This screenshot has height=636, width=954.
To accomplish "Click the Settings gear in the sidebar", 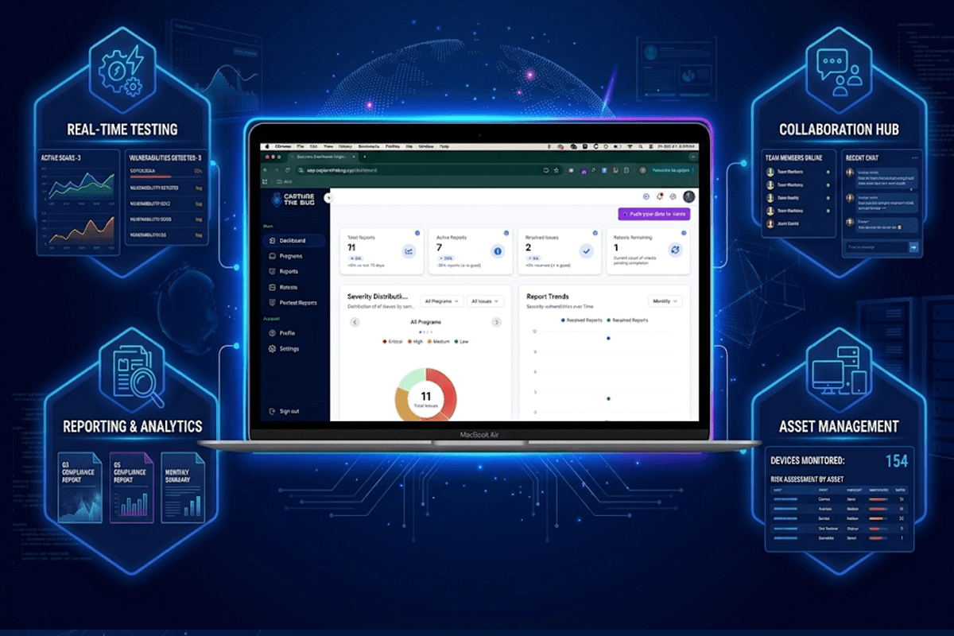I will coord(272,349).
